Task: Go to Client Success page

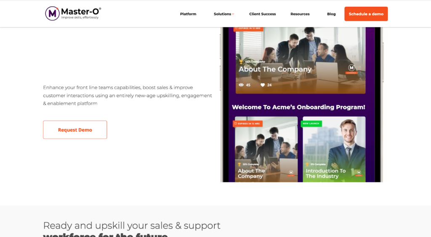Action: (263, 14)
